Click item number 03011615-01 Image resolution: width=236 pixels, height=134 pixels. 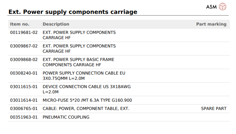click(24, 87)
